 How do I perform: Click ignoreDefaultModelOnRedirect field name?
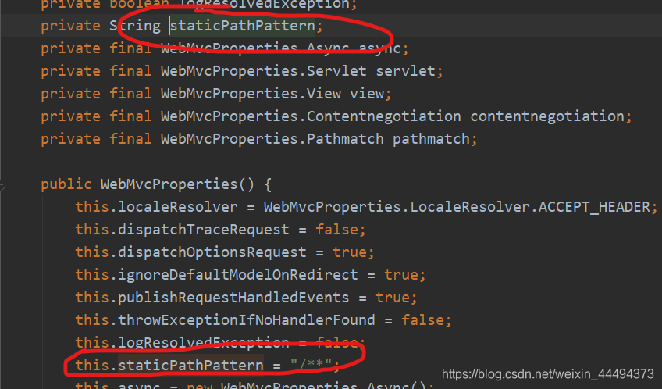237,275
